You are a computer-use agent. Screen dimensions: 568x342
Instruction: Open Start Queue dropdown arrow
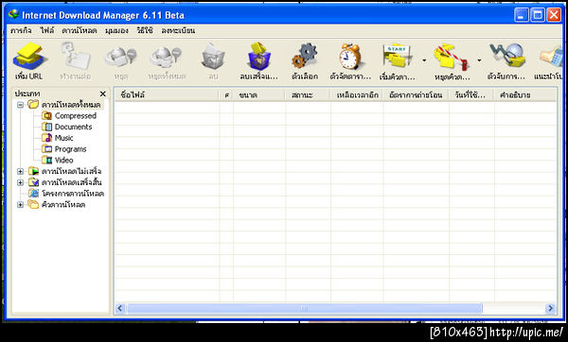[x=424, y=60]
